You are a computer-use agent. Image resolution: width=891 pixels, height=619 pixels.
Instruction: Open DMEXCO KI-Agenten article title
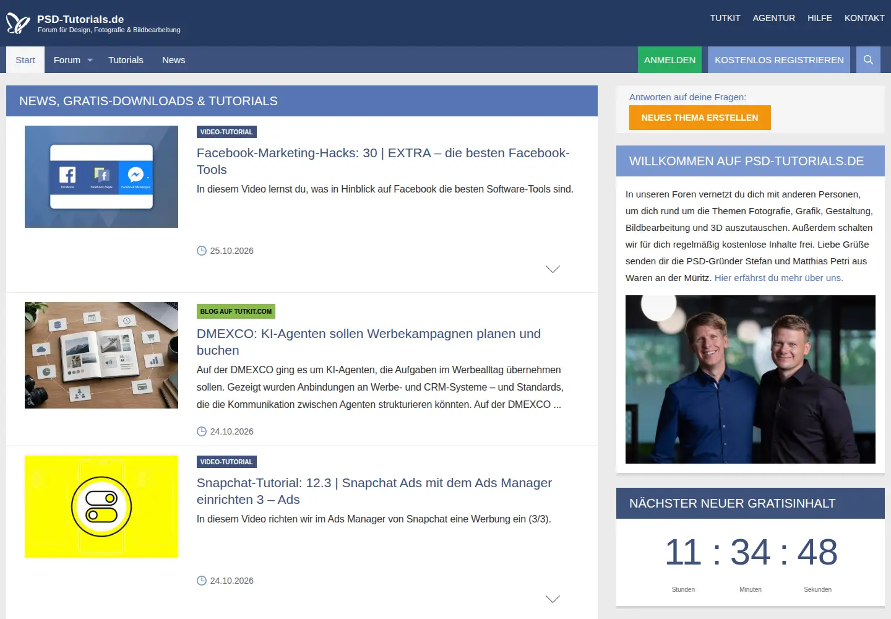369,342
